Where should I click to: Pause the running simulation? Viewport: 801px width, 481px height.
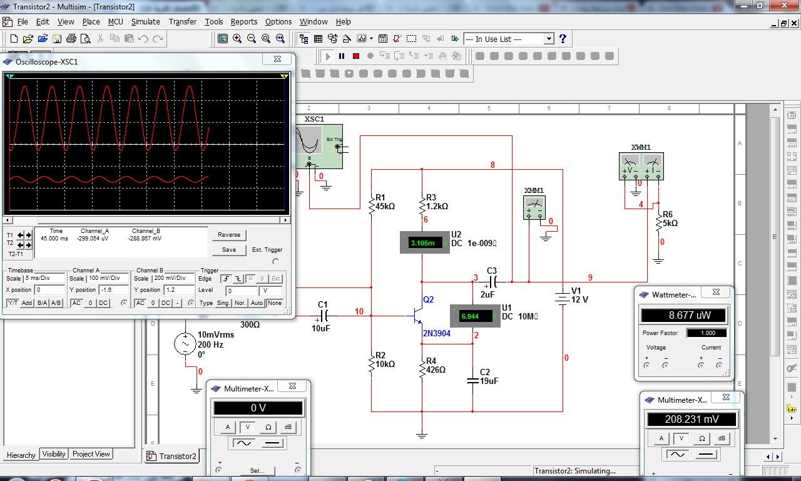pyautogui.click(x=342, y=56)
